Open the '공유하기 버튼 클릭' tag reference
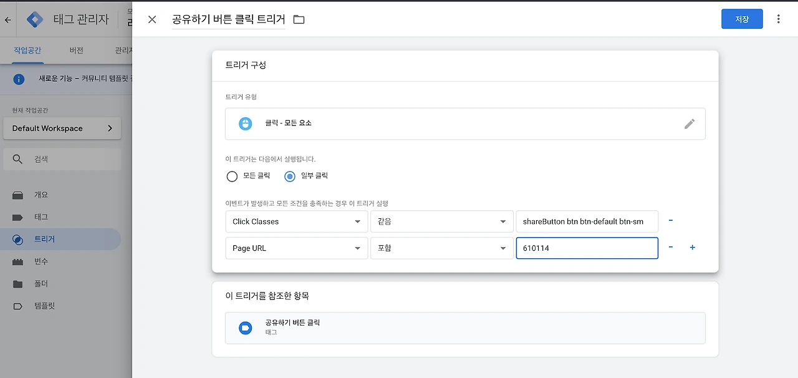The width and height of the screenshot is (798, 378). pyautogui.click(x=464, y=327)
